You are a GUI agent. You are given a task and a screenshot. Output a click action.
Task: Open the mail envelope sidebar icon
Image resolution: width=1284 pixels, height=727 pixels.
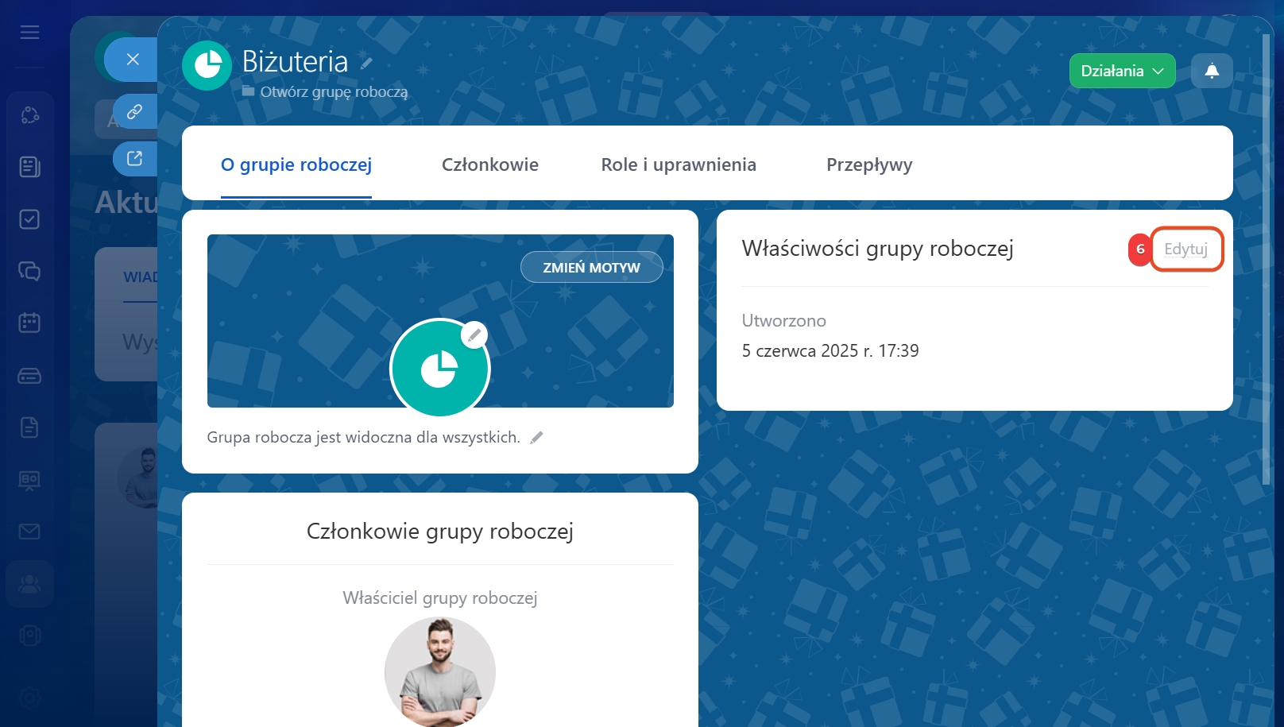29,532
